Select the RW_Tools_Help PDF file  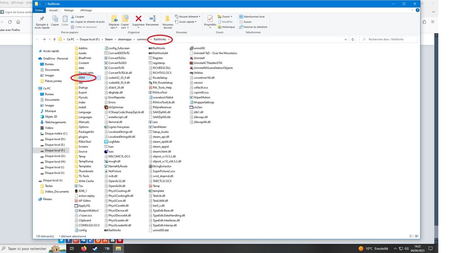(x=162, y=88)
